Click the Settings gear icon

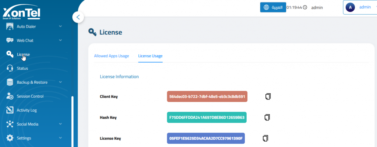[x=10, y=138]
